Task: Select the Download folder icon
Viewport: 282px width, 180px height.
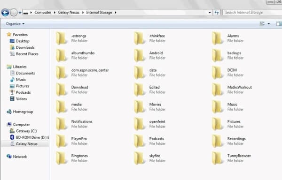Action: (61, 90)
